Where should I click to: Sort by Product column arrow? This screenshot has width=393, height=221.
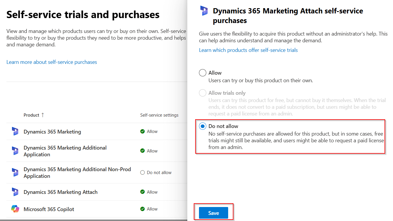click(x=43, y=115)
